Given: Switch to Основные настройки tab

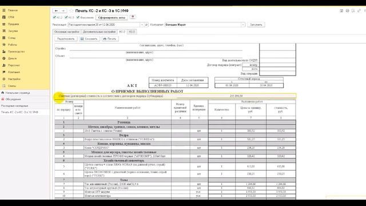Looking at the screenshot, I should coord(67,31).
